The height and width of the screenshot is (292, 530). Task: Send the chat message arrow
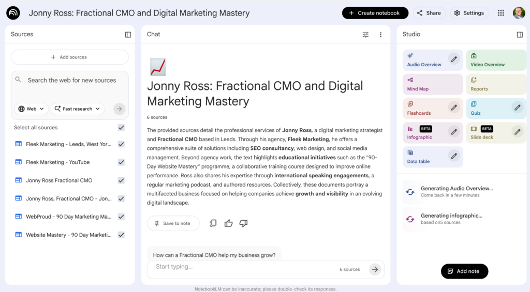[x=375, y=269]
